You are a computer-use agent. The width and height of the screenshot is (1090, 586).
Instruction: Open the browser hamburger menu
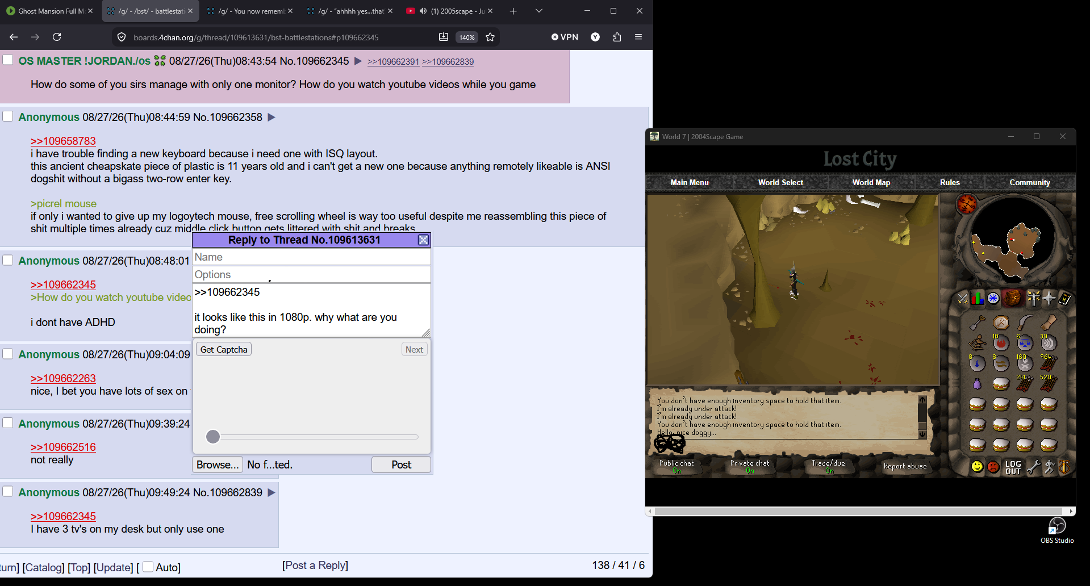point(638,37)
